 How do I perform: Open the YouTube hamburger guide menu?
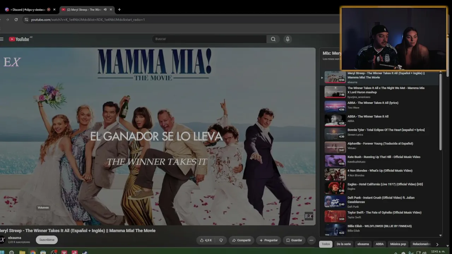[2, 39]
